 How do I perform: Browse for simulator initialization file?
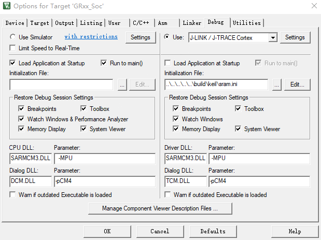(x=122, y=84)
